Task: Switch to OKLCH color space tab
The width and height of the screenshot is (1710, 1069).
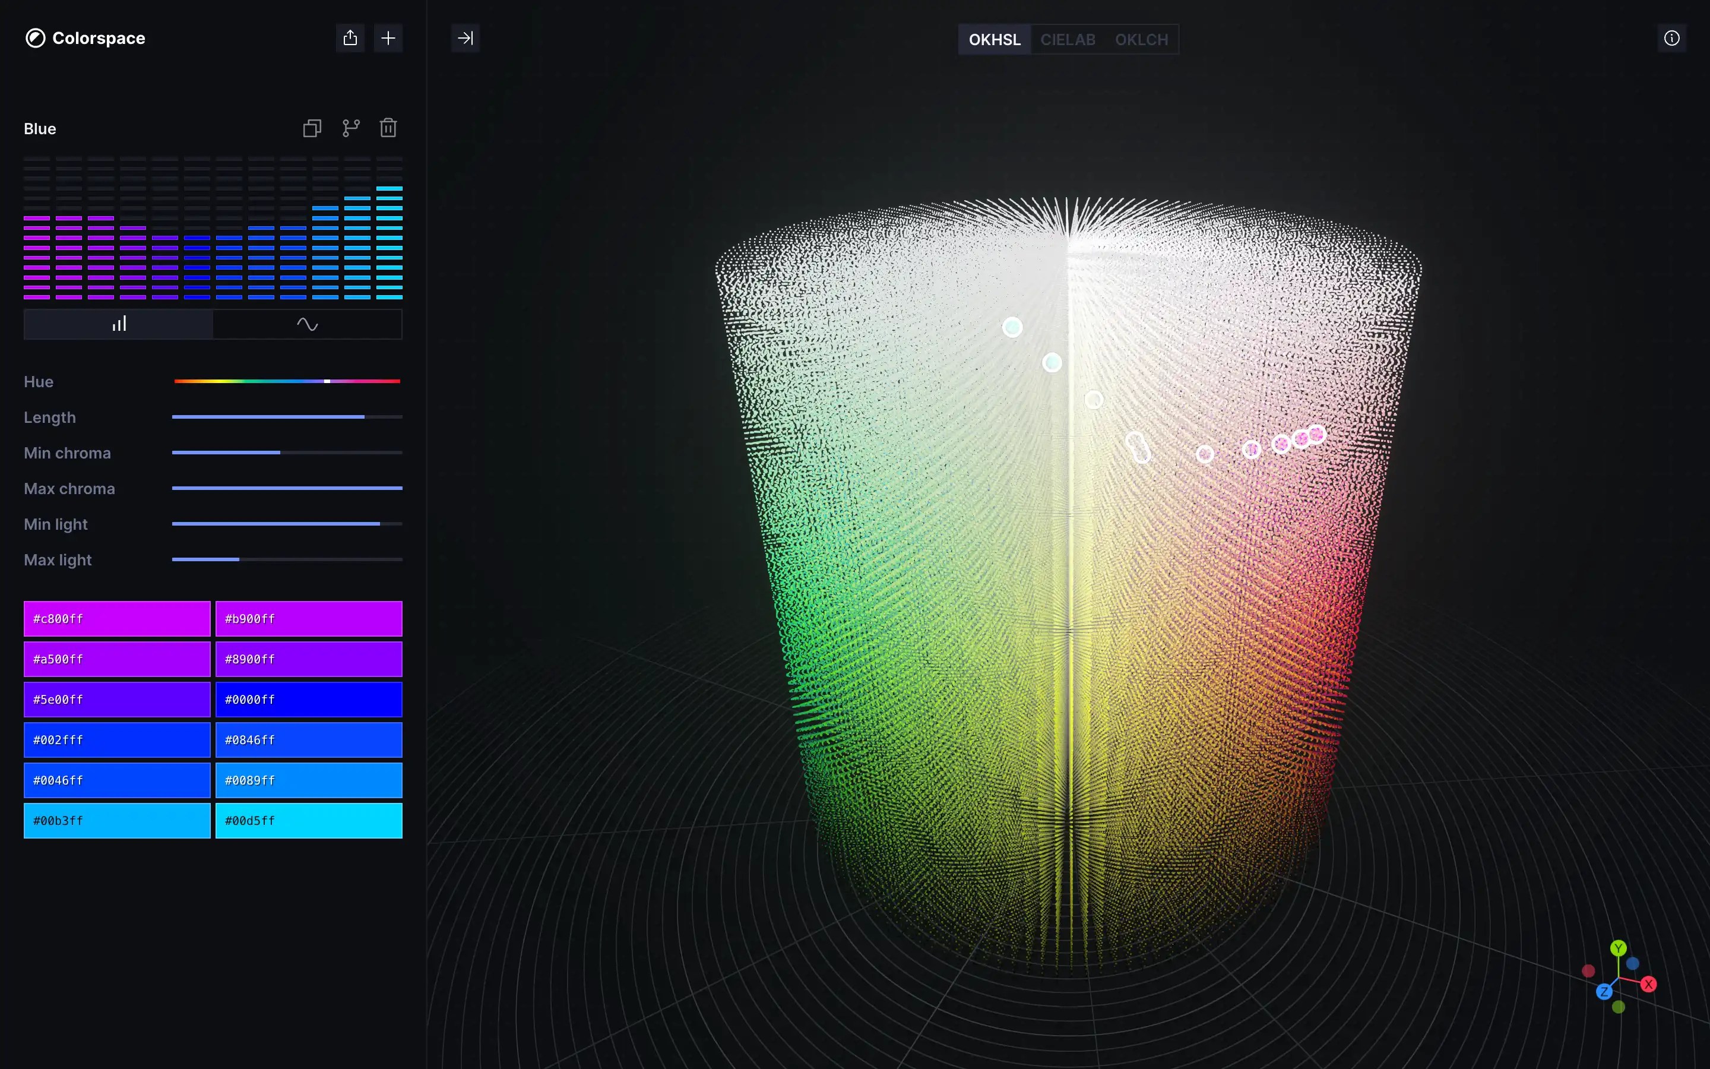Action: pos(1141,40)
